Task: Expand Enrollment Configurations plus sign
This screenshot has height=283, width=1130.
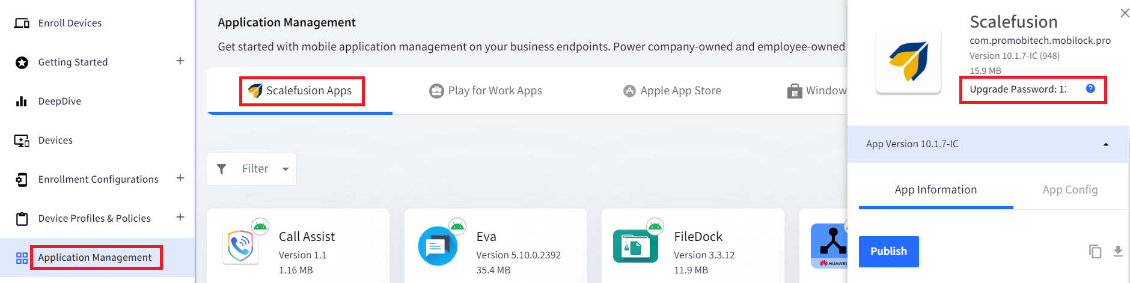Action: coord(180,178)
